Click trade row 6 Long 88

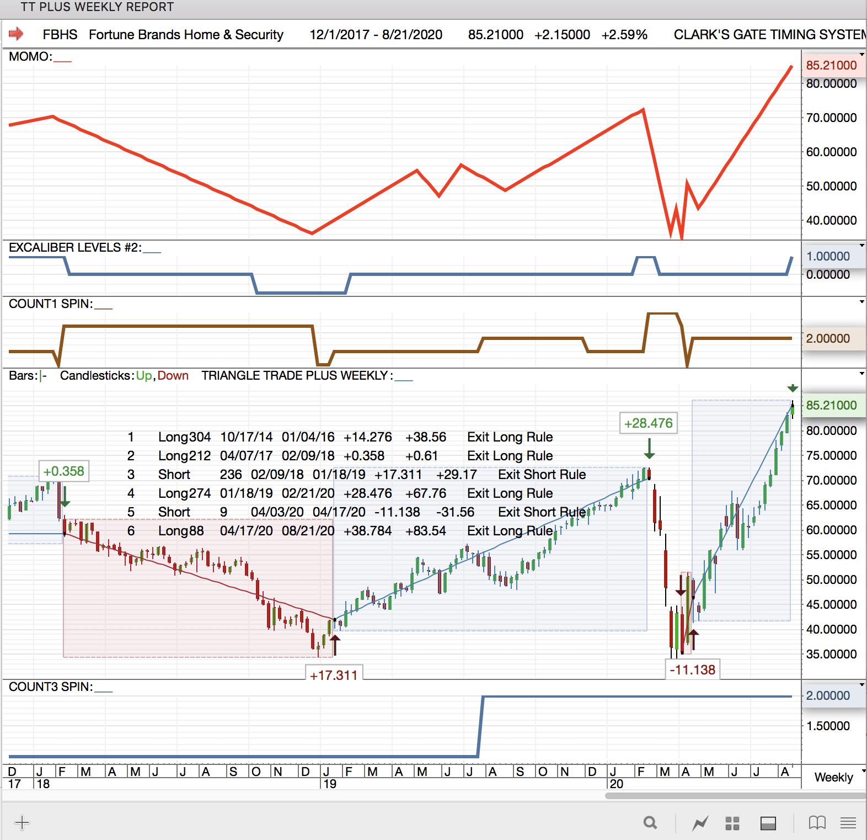340,531
